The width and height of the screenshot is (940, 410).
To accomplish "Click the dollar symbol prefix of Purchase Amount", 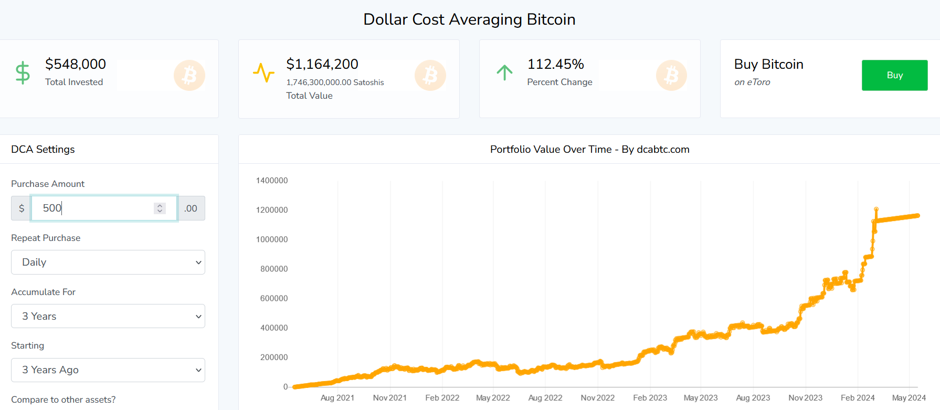I will (21, 208).
